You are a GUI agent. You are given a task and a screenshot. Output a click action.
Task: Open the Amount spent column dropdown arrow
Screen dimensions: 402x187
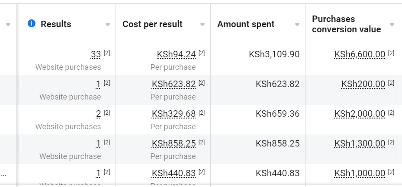tap(297, 25)
